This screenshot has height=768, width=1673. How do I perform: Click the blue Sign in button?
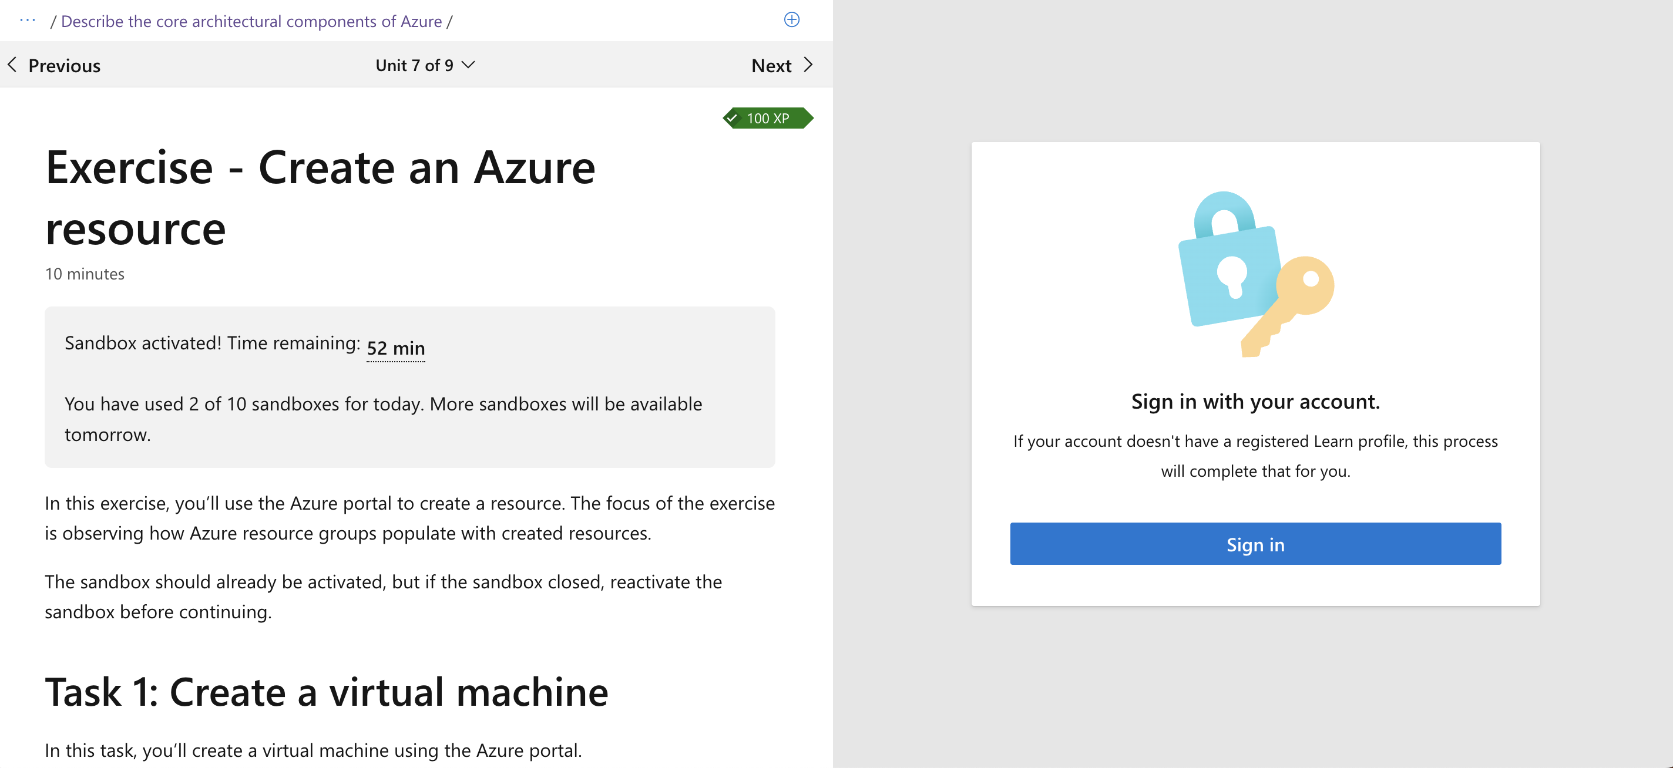tap(1255, 544)
